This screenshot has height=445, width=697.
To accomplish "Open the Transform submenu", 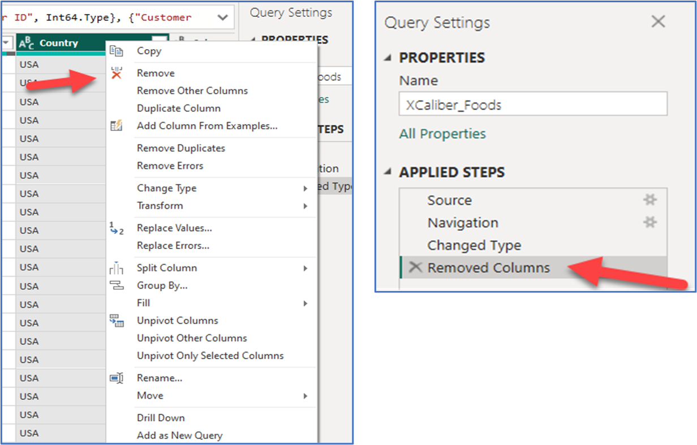I will 306,206.
